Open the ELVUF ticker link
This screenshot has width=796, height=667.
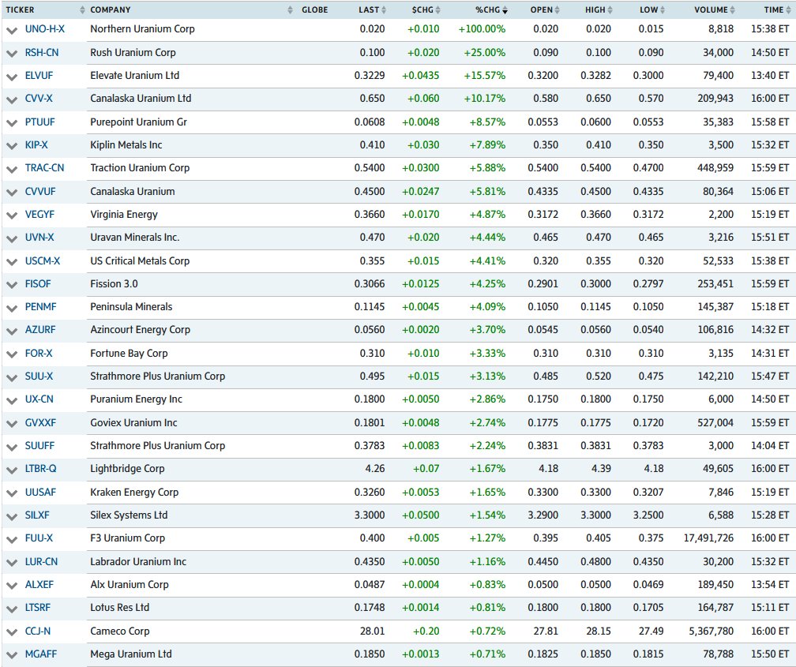(x=39, y=75)
